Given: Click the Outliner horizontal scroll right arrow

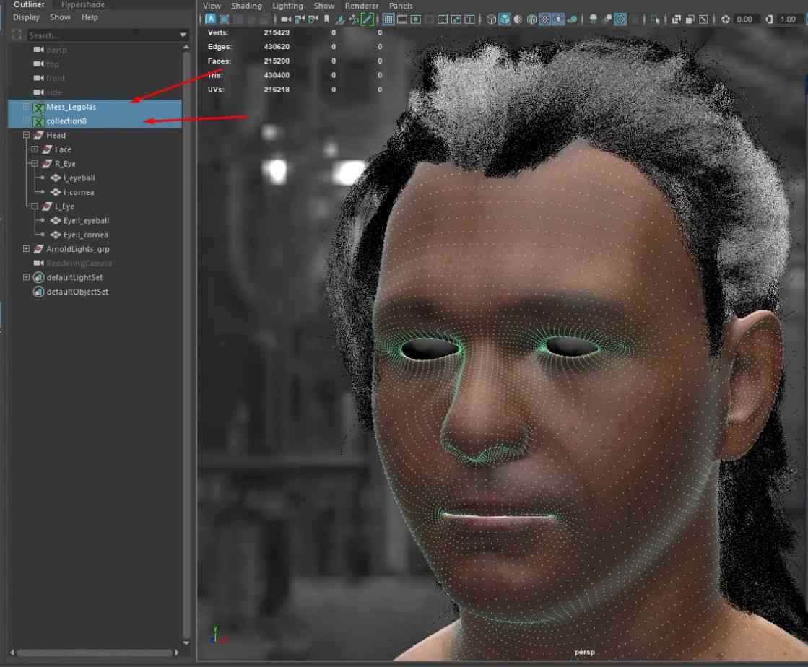Looking at the screenshot, I should click(x=177, y=653).
